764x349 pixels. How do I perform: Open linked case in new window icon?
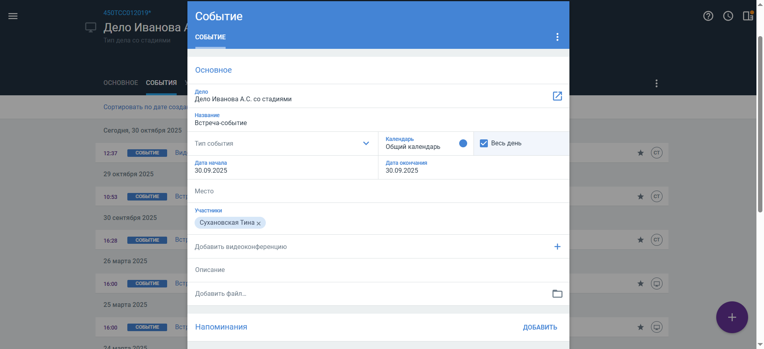coord(557,96)
